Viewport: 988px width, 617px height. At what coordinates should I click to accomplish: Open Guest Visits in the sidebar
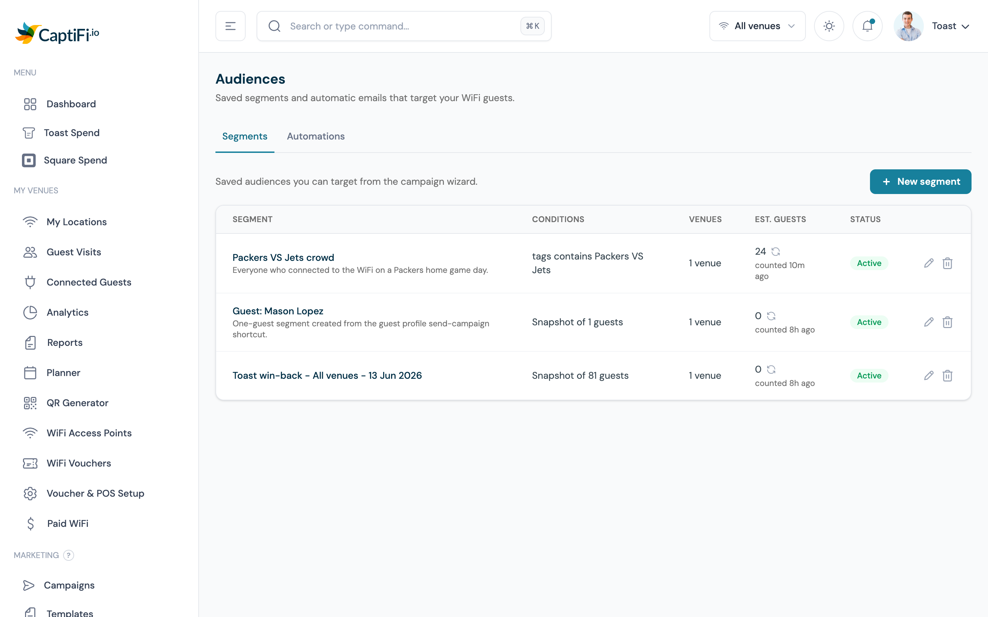pyautogui.click(x=73, y=252)
